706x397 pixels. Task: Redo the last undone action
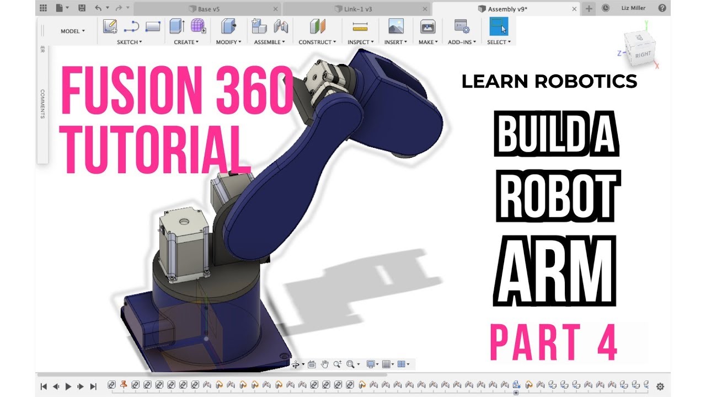click(119, 8)
